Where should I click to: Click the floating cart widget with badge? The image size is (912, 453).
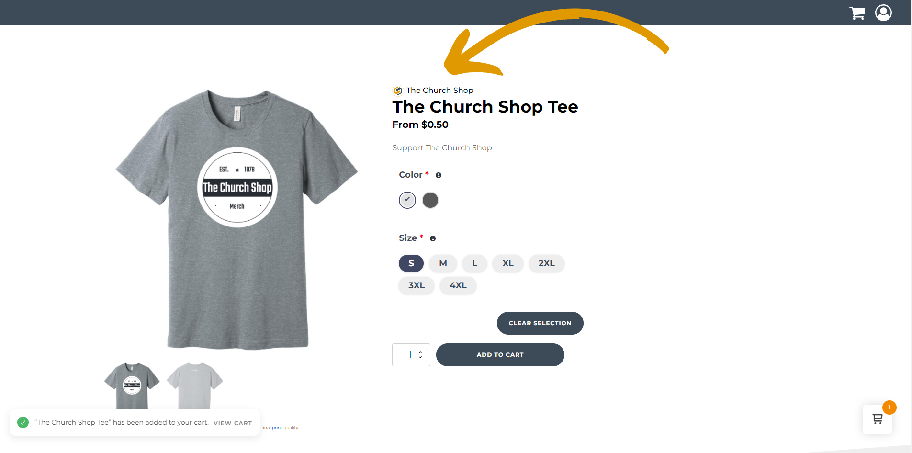877,419
